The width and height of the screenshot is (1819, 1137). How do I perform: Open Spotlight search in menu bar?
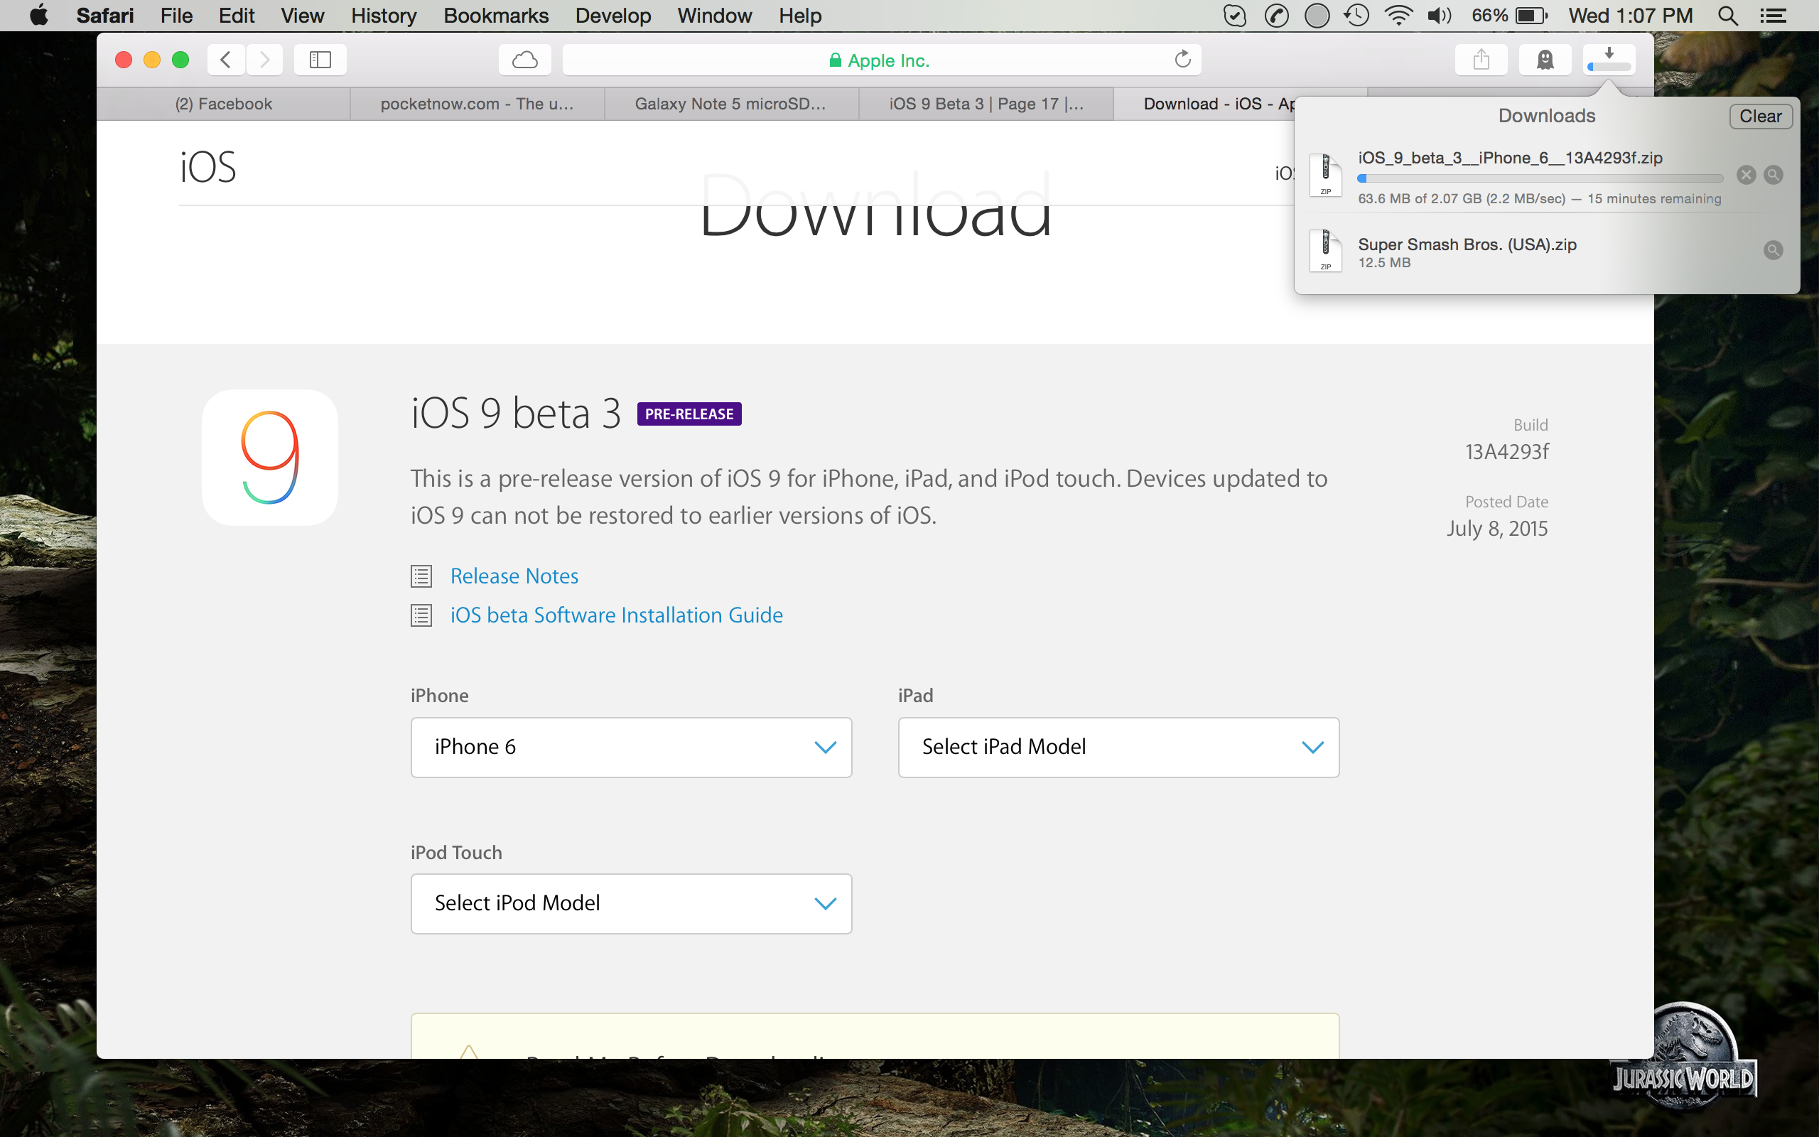coord(1728,16)
